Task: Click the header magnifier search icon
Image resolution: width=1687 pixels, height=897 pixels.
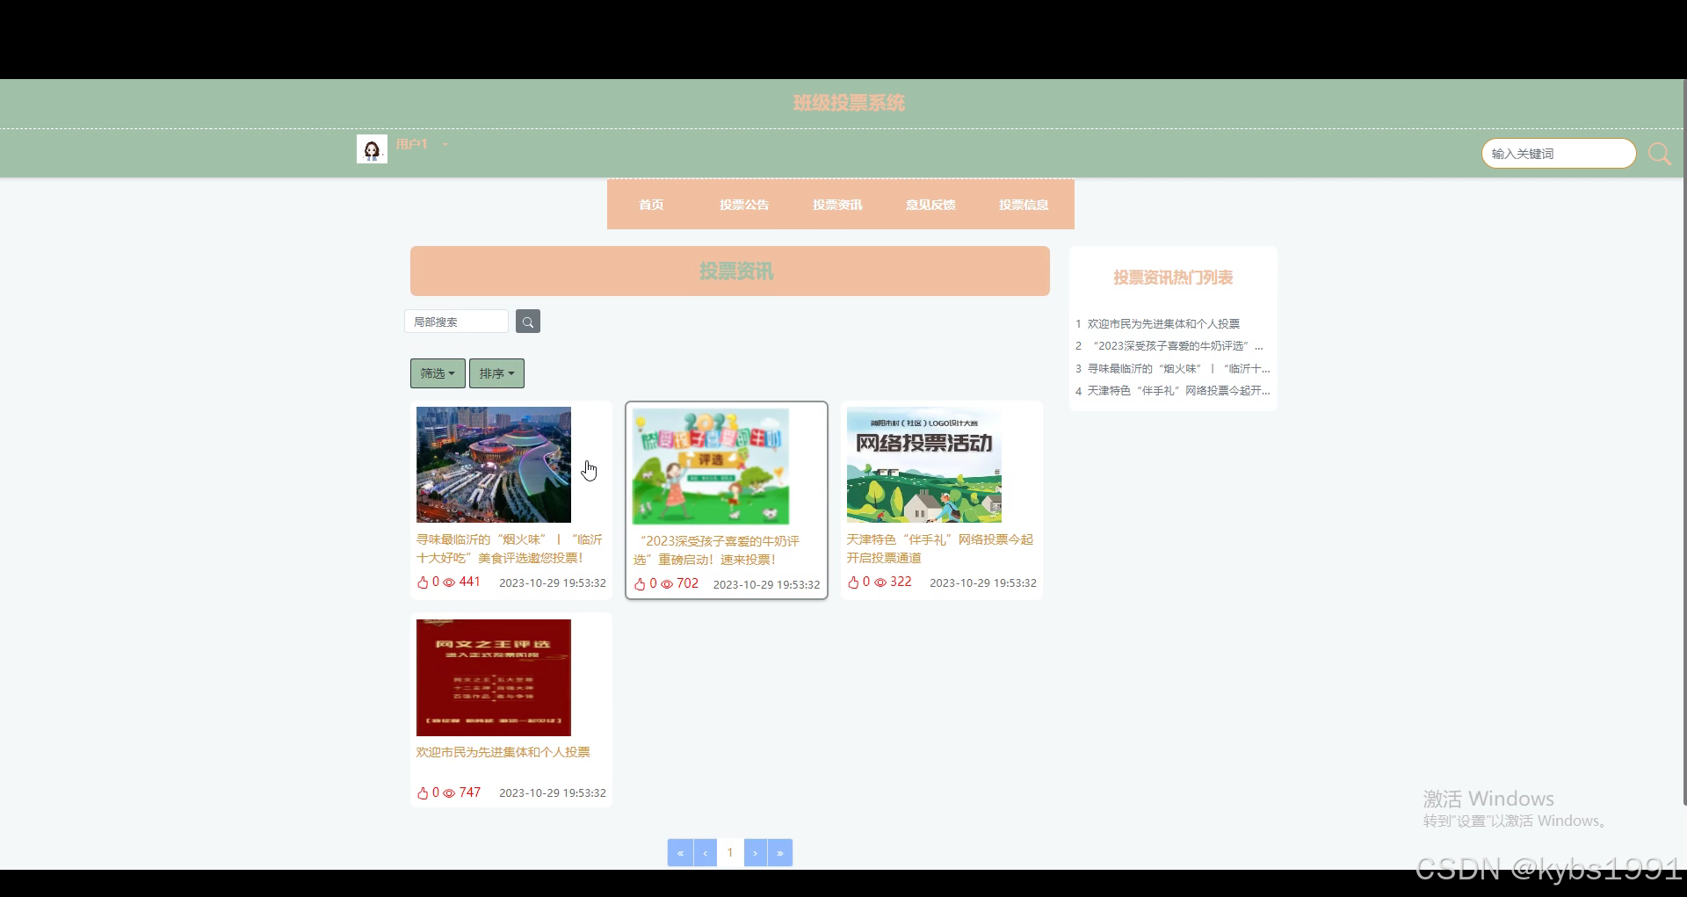Action: 1659,154
